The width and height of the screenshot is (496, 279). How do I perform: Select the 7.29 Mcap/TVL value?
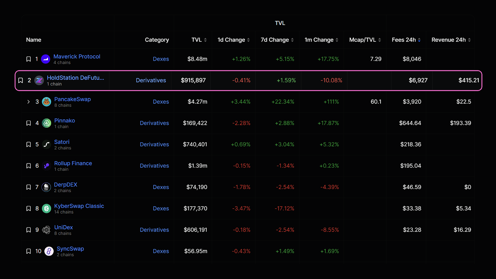[376, 59]
